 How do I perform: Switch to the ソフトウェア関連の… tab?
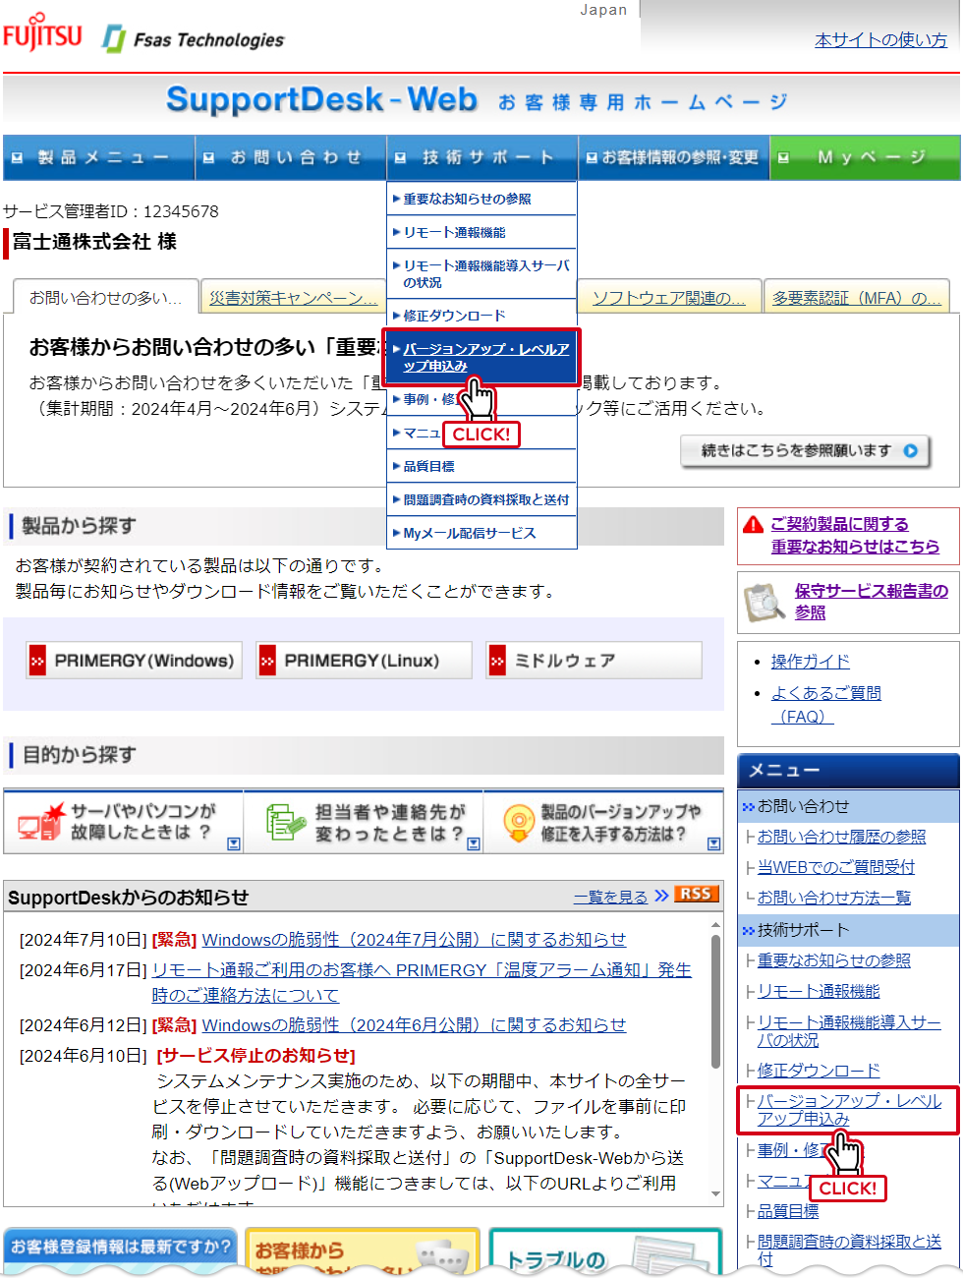click(669, 297)
